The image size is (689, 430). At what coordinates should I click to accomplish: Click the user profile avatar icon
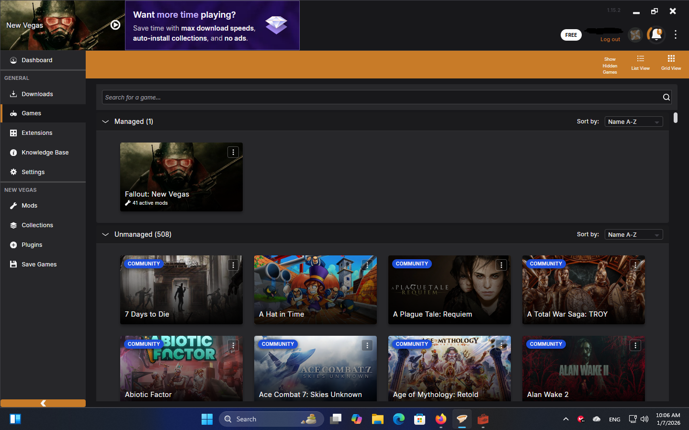pos(635,34)
